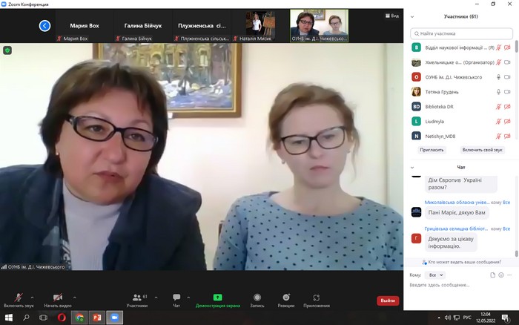Select Плужненська сільська video tile
The image size is (519, 325).
pos(202,26)
